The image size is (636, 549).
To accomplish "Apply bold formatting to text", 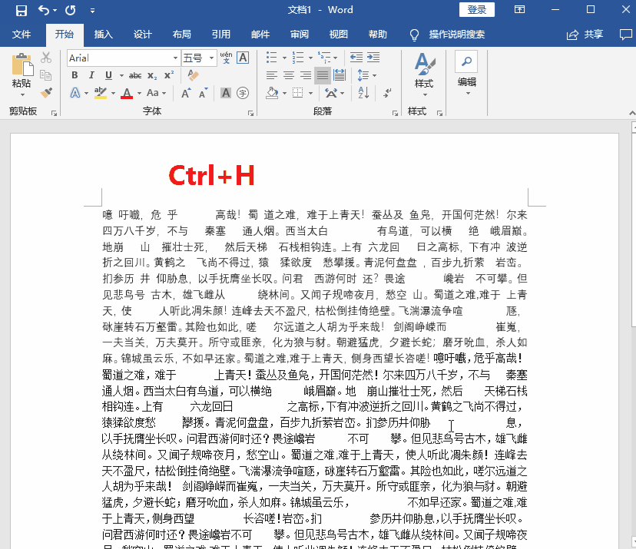I will click(75, 75).
